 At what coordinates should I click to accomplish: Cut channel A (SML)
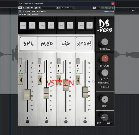tap(32, 25)
